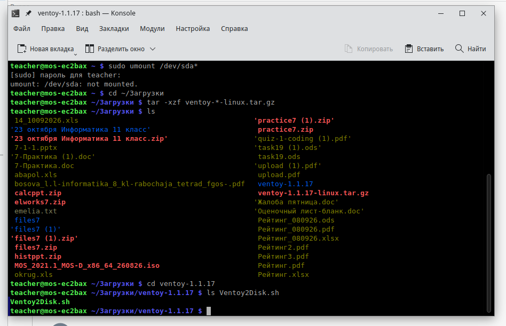Image resolution: width=506 pixels, height=326 pixels.
Task: Click the blue ventoy-1.1.17 directory name
Action: point(285,184)
